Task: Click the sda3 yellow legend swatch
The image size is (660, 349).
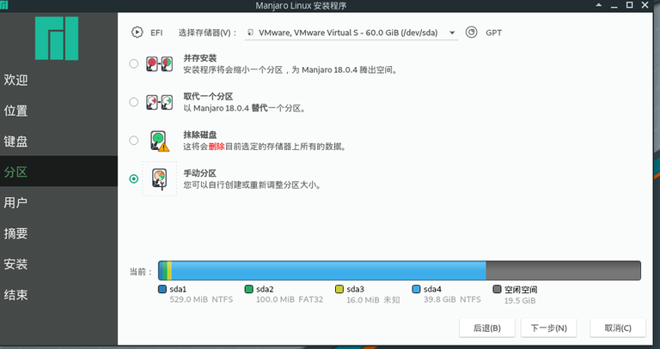Action: pos(339,289)
